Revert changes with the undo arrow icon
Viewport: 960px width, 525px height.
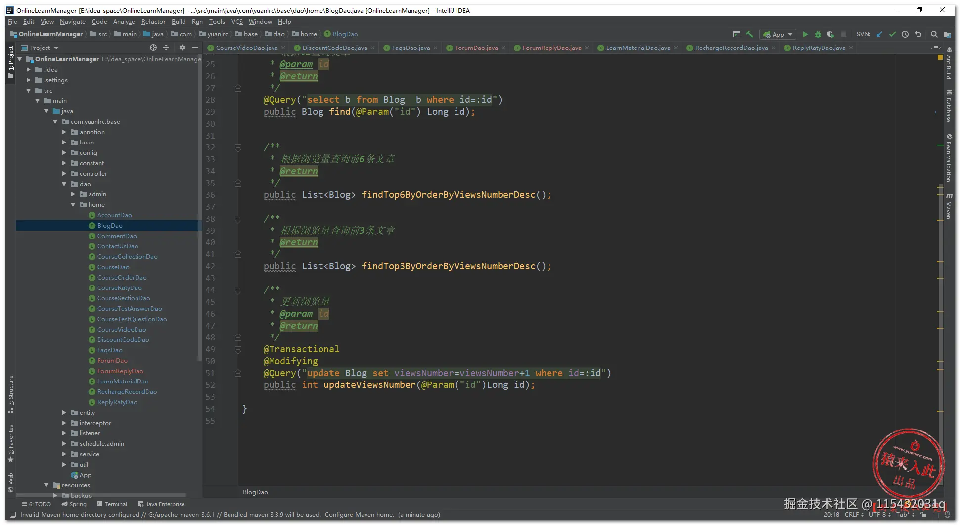pos(918,34)
